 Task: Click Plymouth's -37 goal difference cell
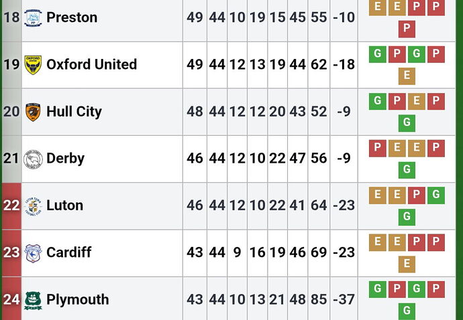click(x=344, y=300)
